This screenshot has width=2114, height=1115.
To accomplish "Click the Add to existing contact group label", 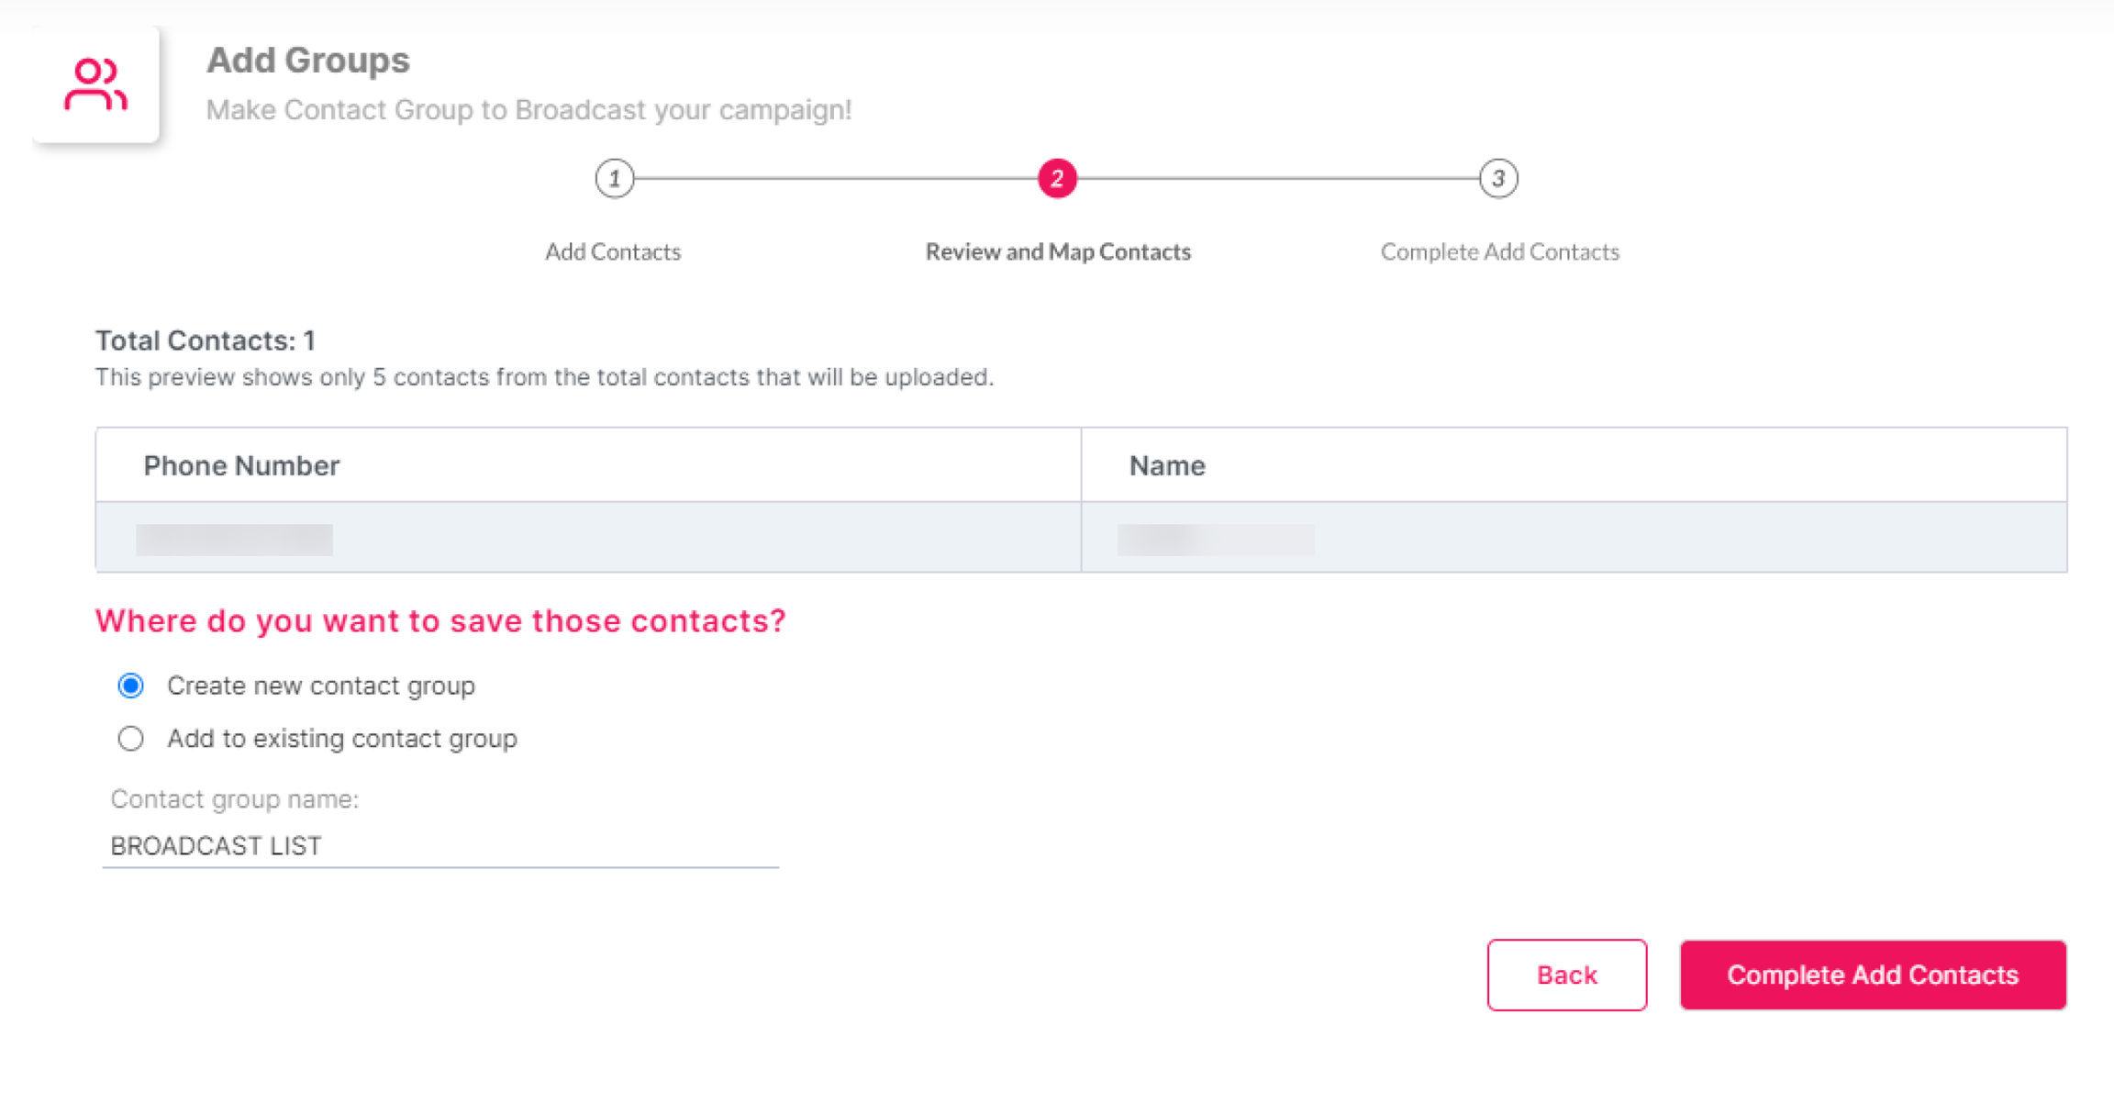I will click(341, 739).
